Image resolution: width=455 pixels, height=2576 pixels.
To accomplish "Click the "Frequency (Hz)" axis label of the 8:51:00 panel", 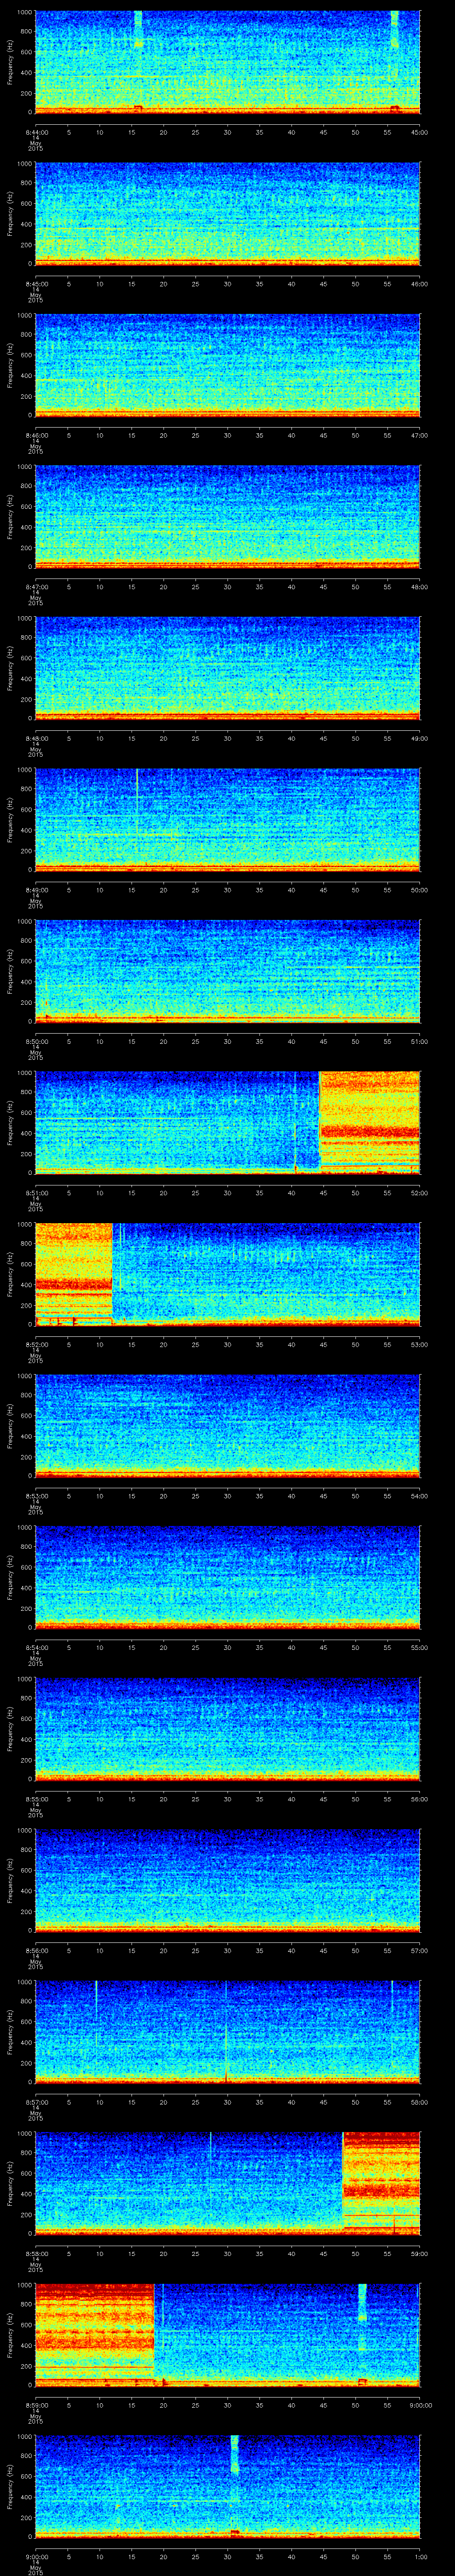I will tap(10, 1122).
